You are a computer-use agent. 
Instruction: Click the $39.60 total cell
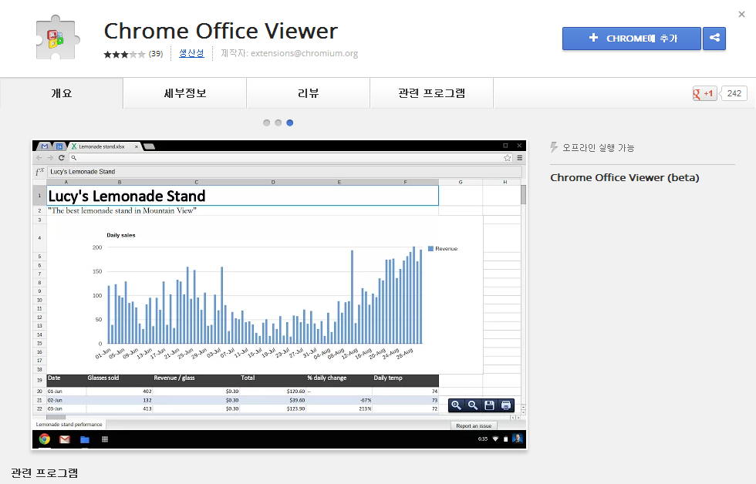(x=273, y=400)
